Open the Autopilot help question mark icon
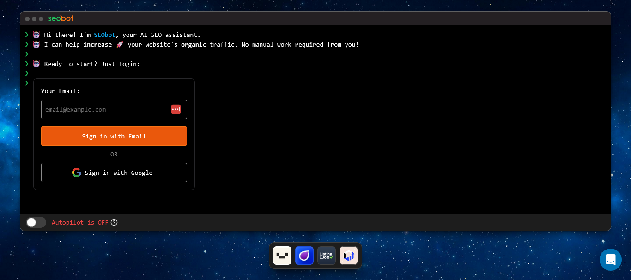631x280 pixels. click(x=114, y=222)
